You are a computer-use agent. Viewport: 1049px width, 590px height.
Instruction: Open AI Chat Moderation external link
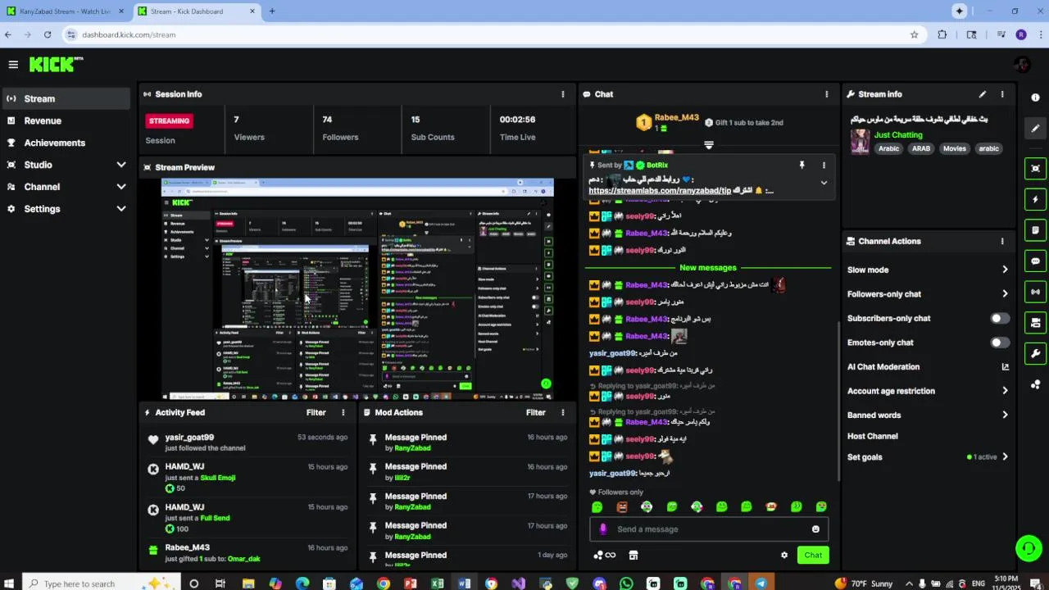1006,367
